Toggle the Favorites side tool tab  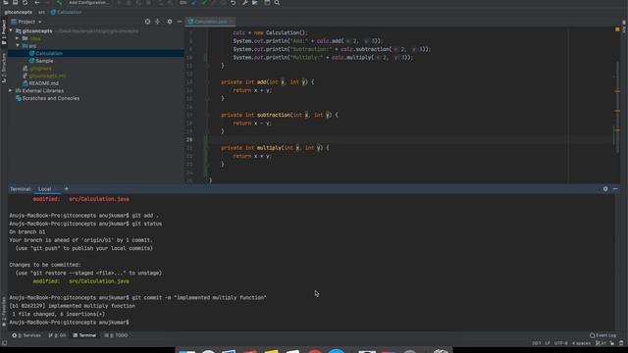[4, 312]
